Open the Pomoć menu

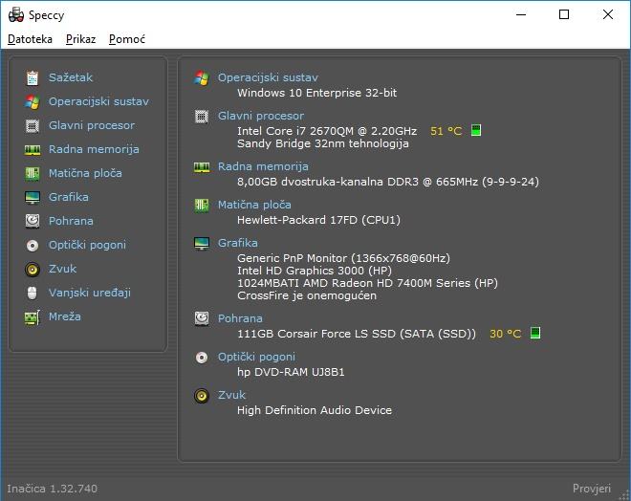point(127,39)
